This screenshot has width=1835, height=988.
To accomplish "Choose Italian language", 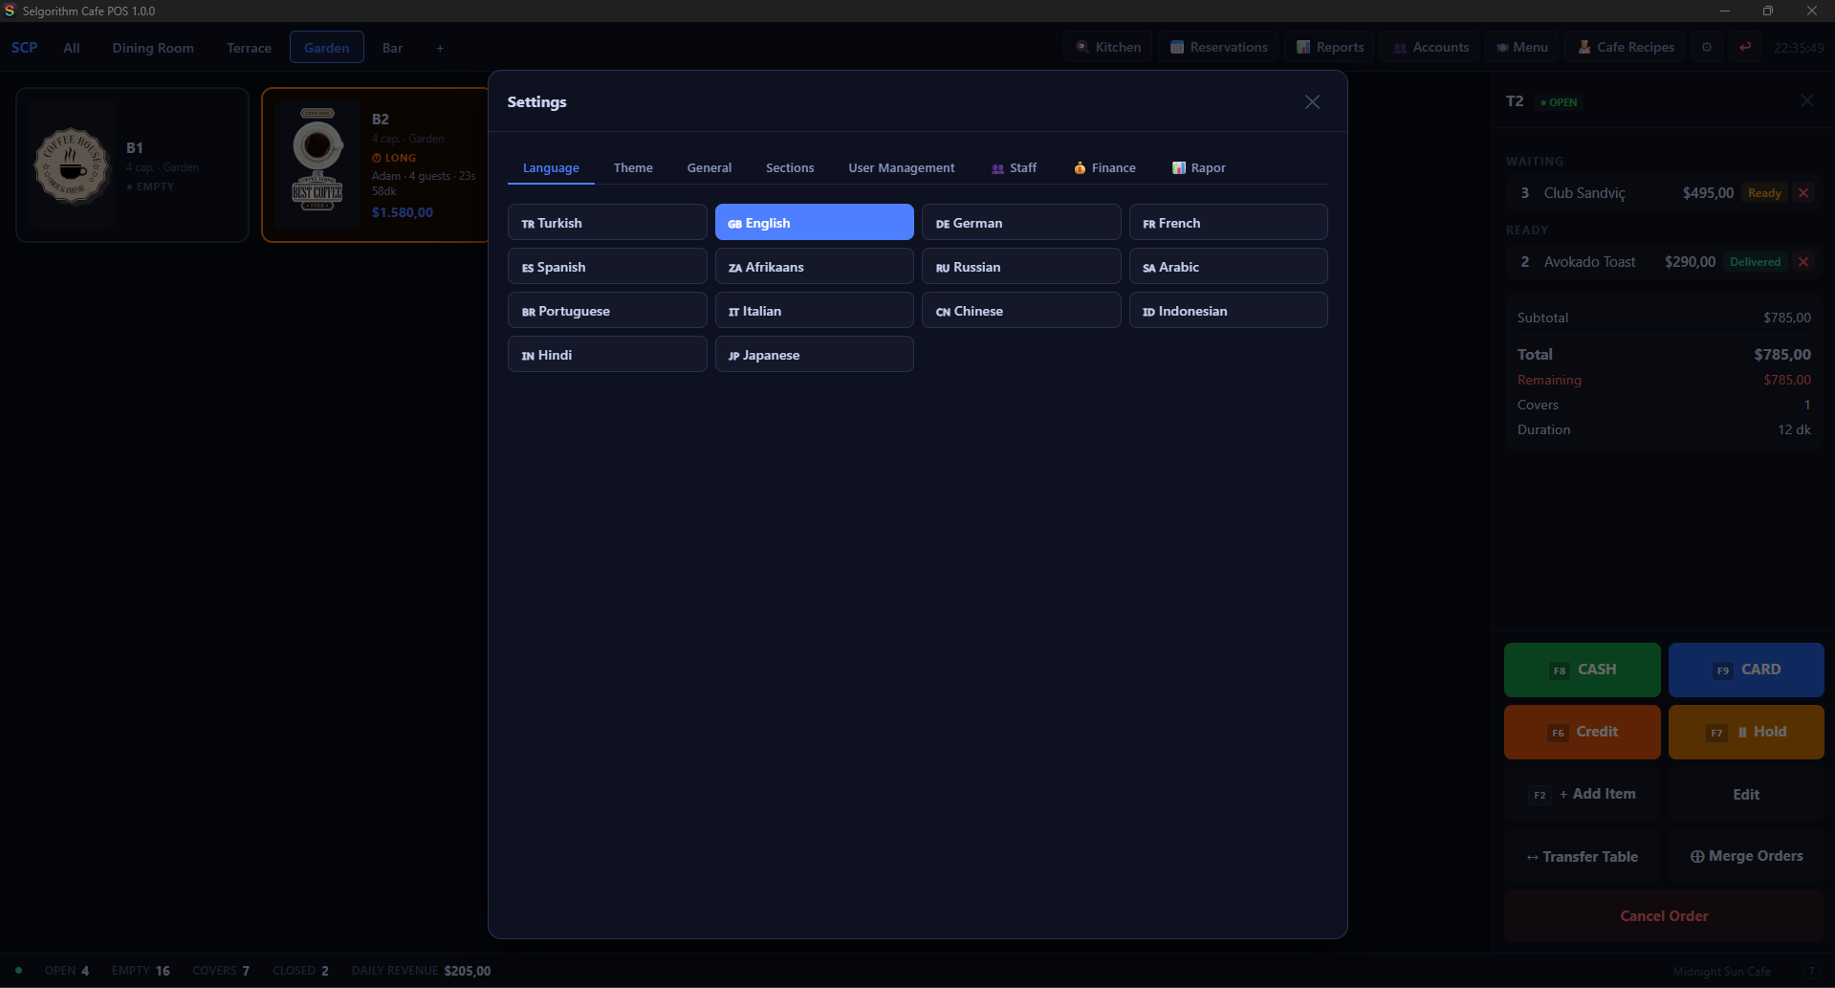I will point(814,311).
